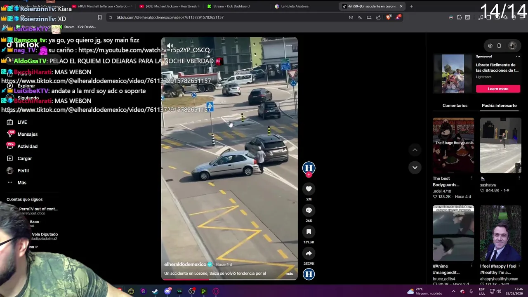This screenshot has width=528, height=297.
Task: Open the elheraldodemexico avatar beside the video
Action: (309, 167)
